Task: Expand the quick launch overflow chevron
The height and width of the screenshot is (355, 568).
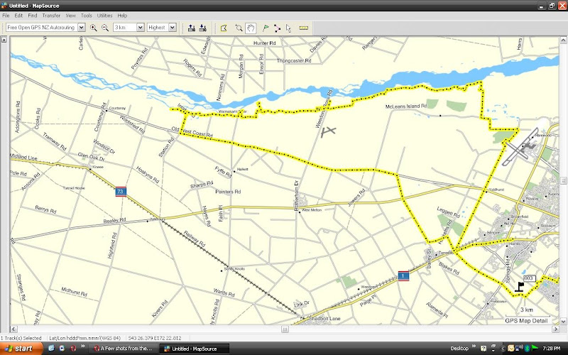Action: tap(82, 346)
